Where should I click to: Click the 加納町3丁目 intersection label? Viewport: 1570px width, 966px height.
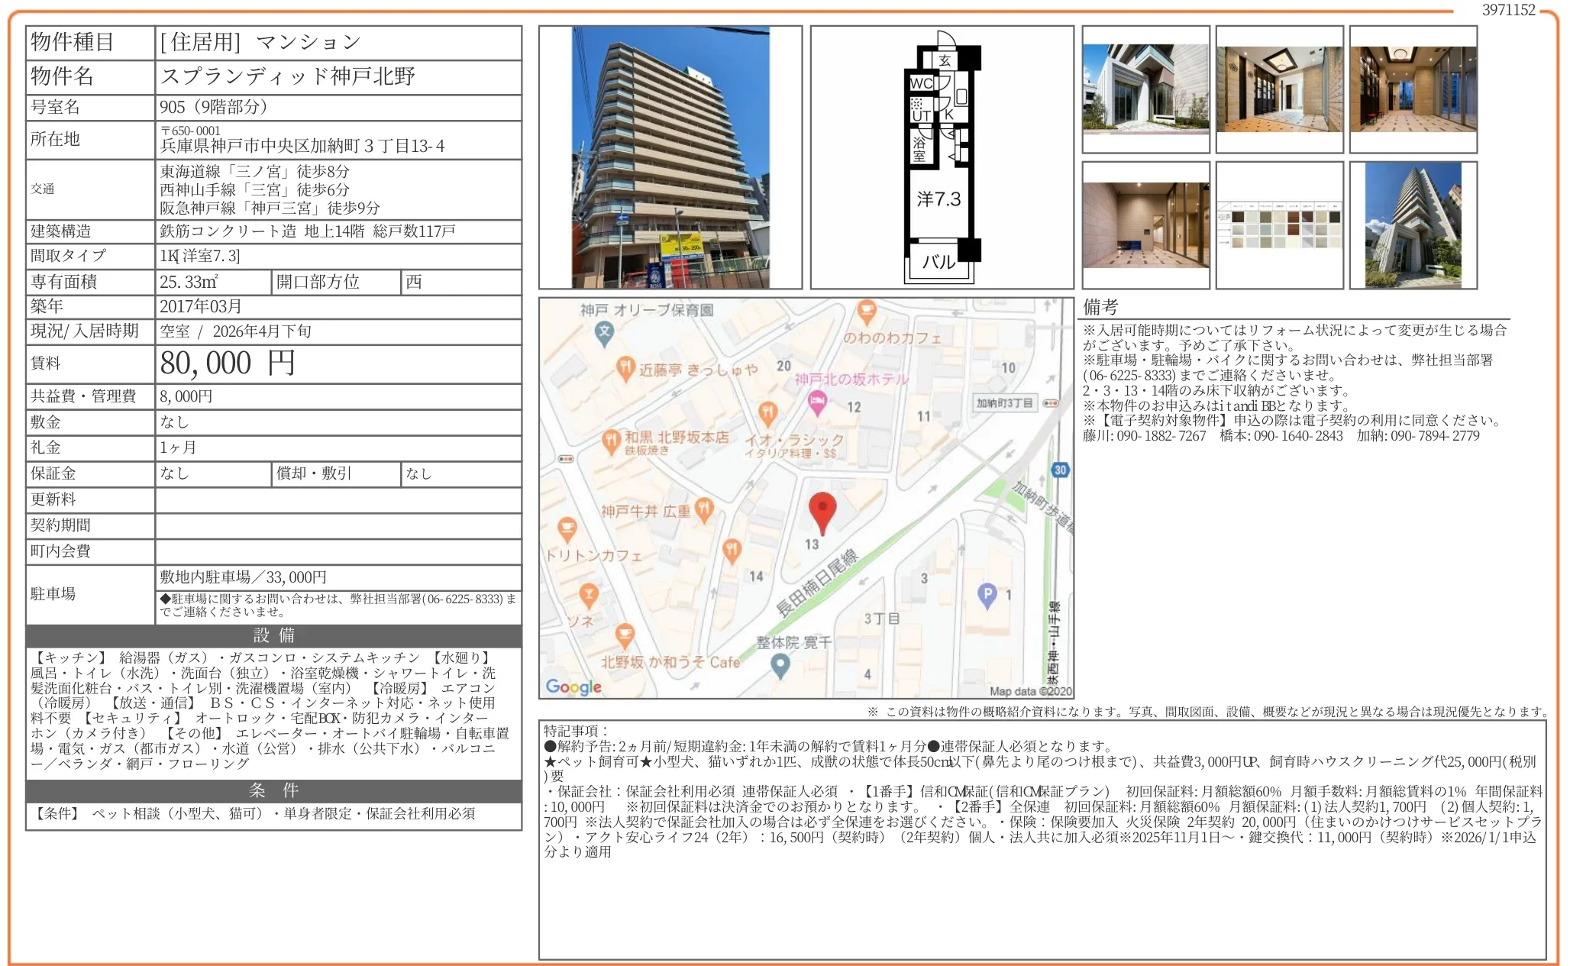click(1005, 403)
